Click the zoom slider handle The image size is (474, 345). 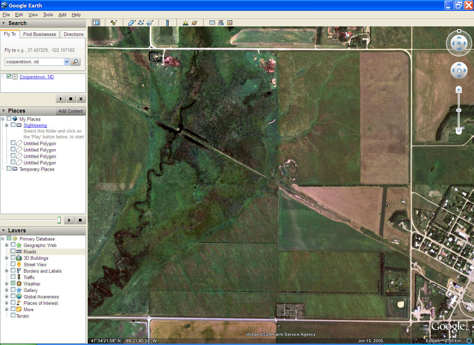(x=459, y=110)
